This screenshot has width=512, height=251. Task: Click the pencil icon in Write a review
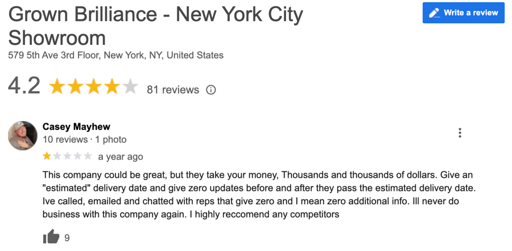[x=434, y=12]
